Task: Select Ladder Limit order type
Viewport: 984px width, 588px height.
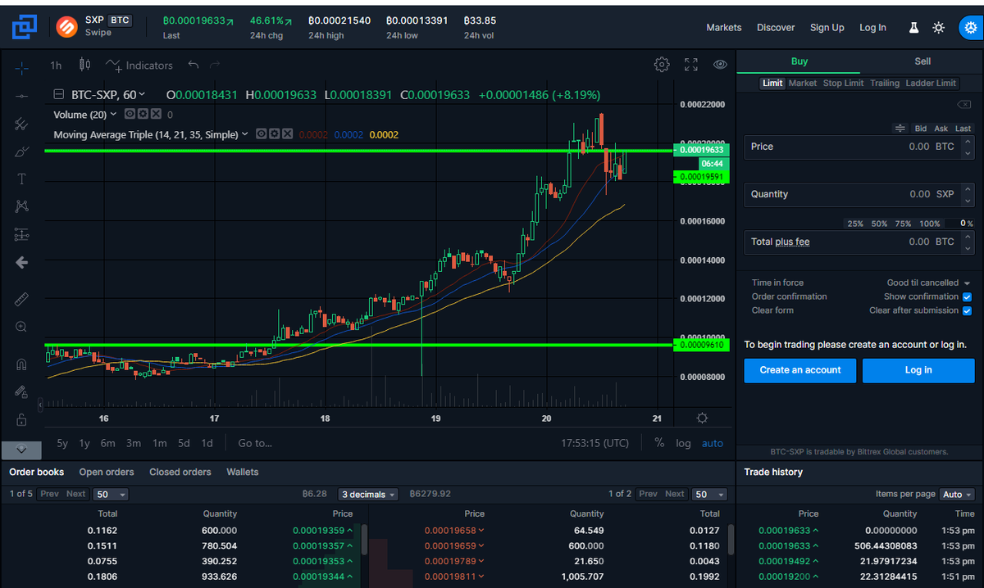Action: coord(931,83)
